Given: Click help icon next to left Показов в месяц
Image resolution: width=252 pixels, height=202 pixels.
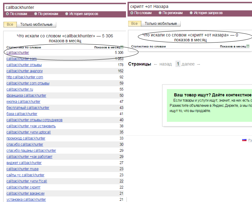Looking at the screenshot, I should tap(122, 47).
